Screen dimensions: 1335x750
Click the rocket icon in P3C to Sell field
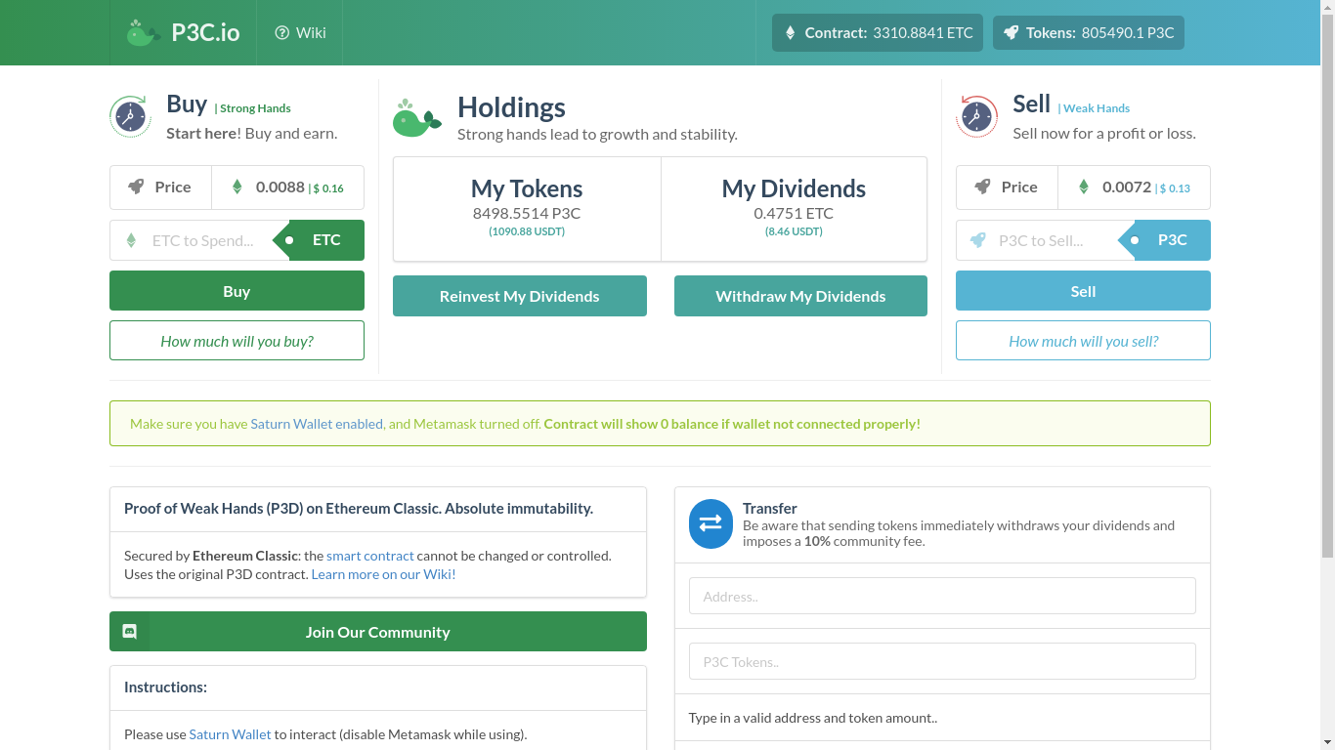click(x=977, y=240)
